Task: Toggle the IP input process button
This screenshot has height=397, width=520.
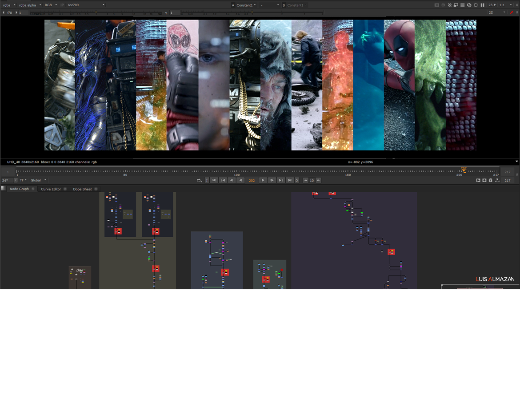Action: (x=62, y=5)
